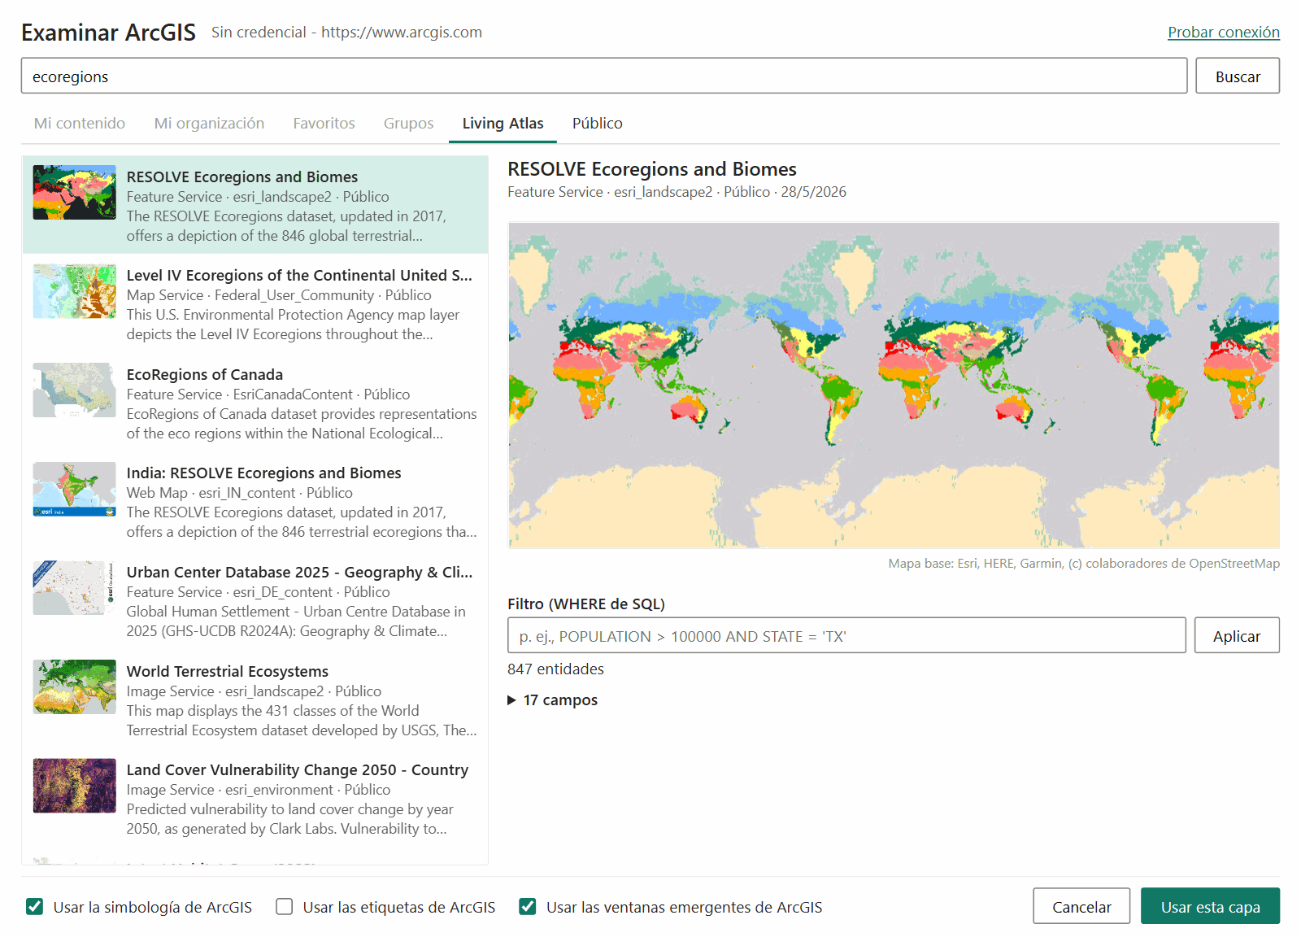The height and width of the screenshot is (937, 1301).
Task: Open the RESOLVE Ecoregions and Biomes thumbnail
Action: 74,193
